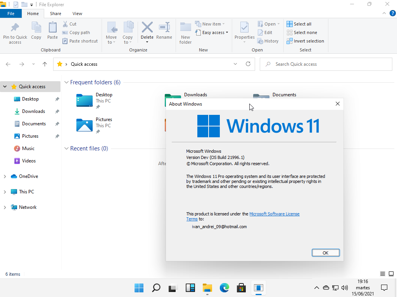The width and height of the screenshot is (397, 297).
Task: Expand Network in navigation pane
Action: tap(5, 207)
